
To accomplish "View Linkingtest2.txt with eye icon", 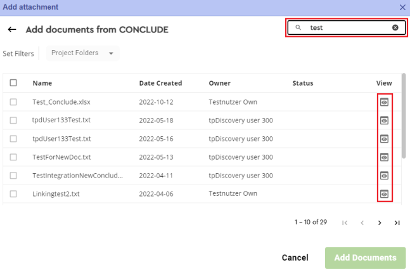I will click(384, 193).
